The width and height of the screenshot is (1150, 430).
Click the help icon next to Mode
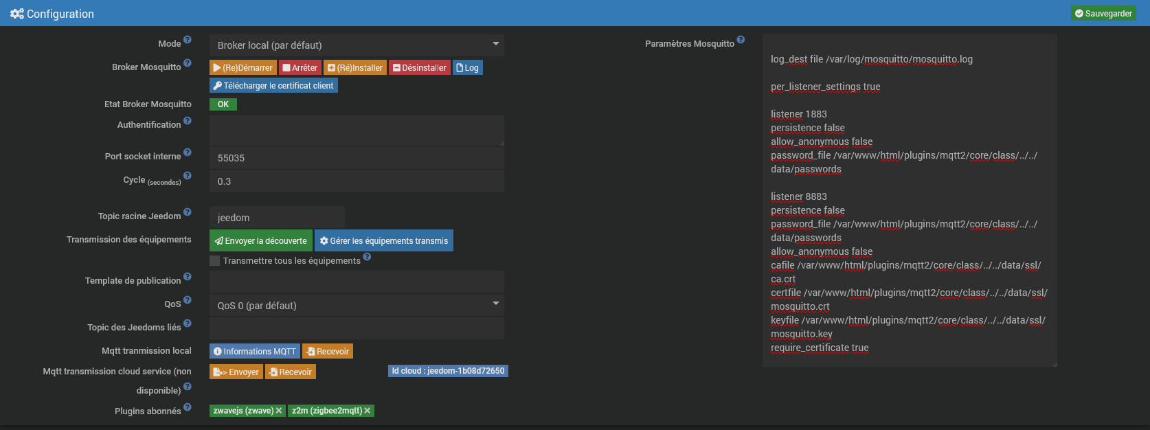tap(188, 40)
